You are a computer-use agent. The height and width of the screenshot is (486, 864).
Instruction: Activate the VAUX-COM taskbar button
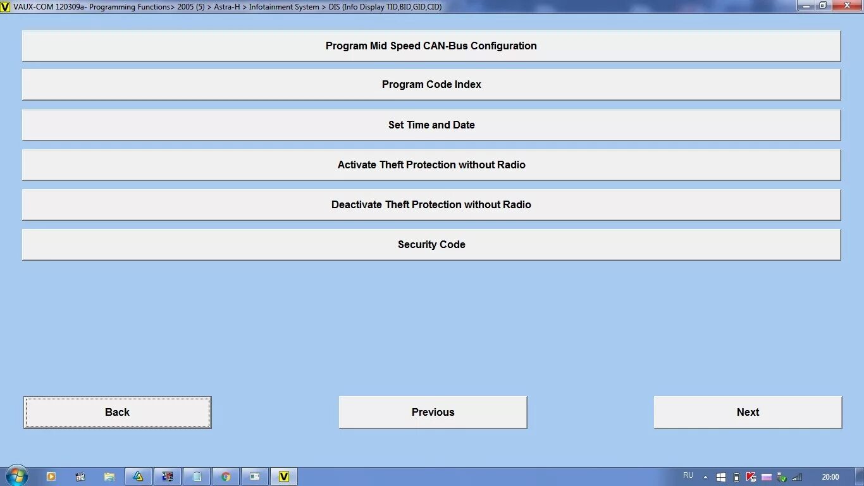[x=284, y=477]
